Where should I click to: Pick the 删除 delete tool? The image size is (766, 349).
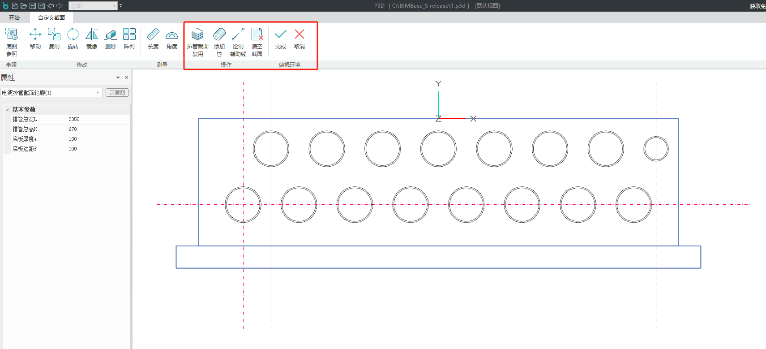pos(111,39)
